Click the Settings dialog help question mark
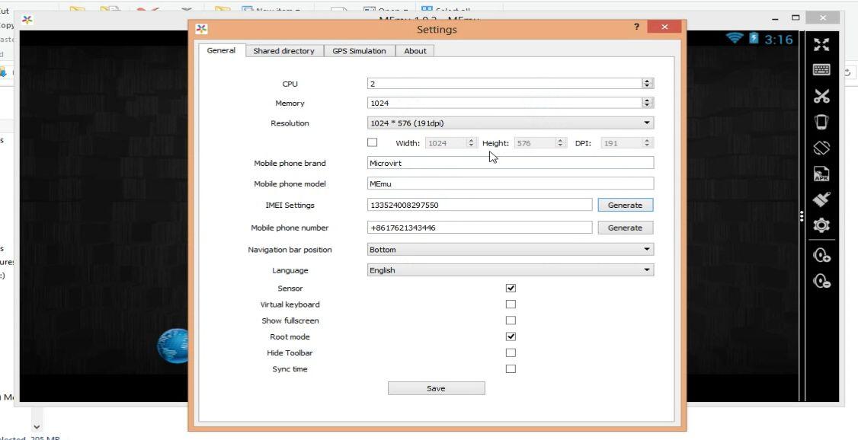The height and width of the screenshot is (440, 858). (x=636, y=27)
